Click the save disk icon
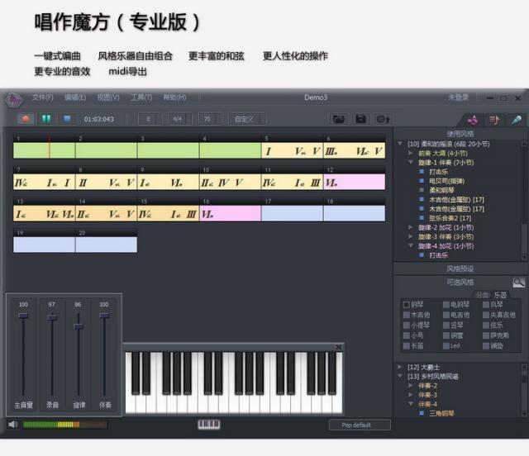529x456 pixels. coord(361,119)
